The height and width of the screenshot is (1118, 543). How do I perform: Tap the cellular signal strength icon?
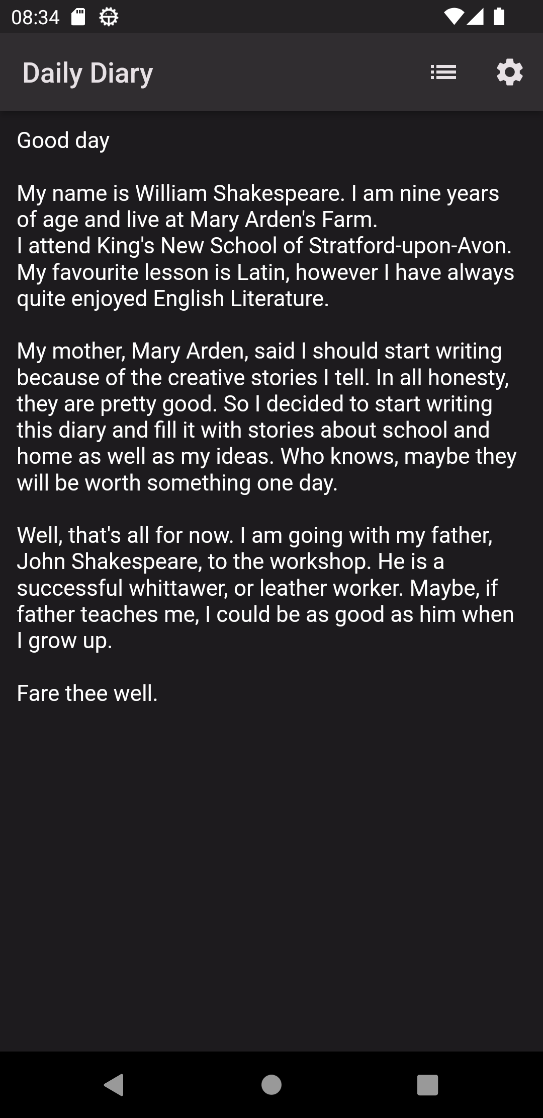point(475,17)
